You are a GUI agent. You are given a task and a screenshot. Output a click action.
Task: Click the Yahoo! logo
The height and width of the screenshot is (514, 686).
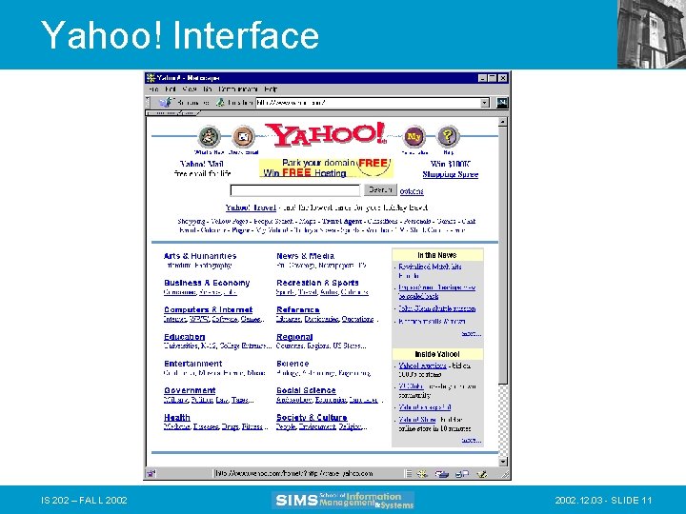327,134
